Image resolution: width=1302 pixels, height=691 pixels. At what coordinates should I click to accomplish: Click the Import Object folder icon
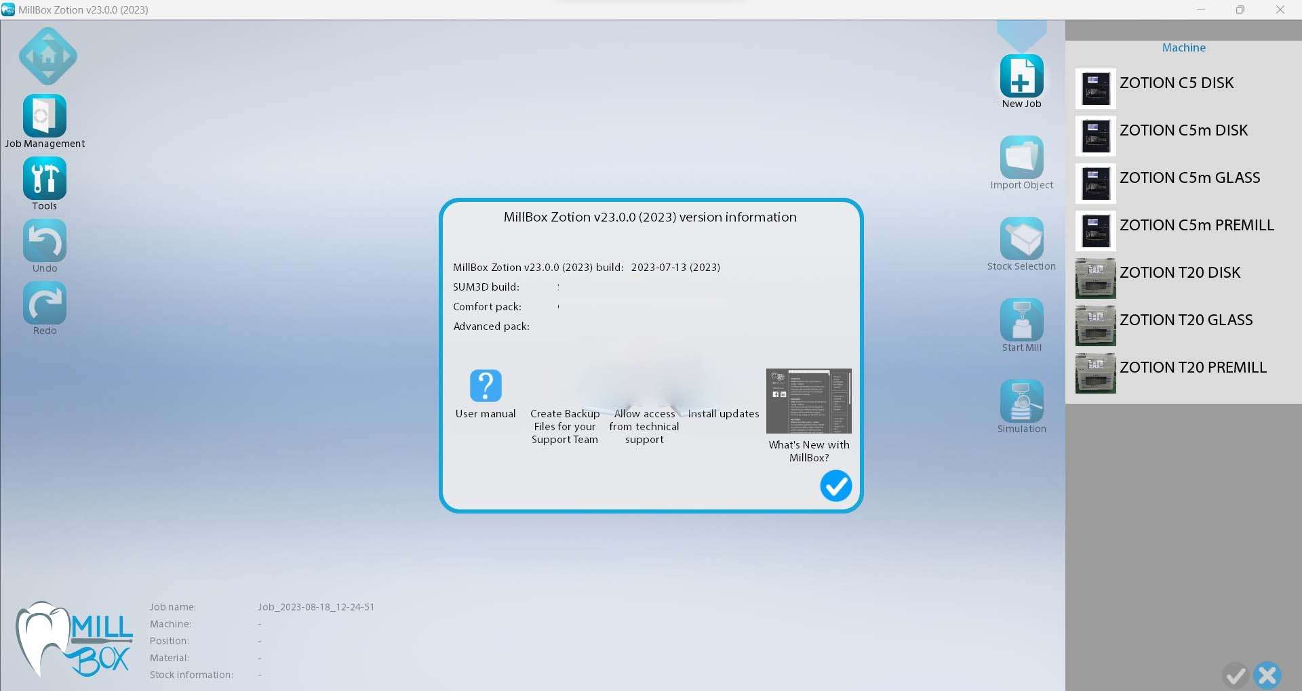coord(1021,157)
